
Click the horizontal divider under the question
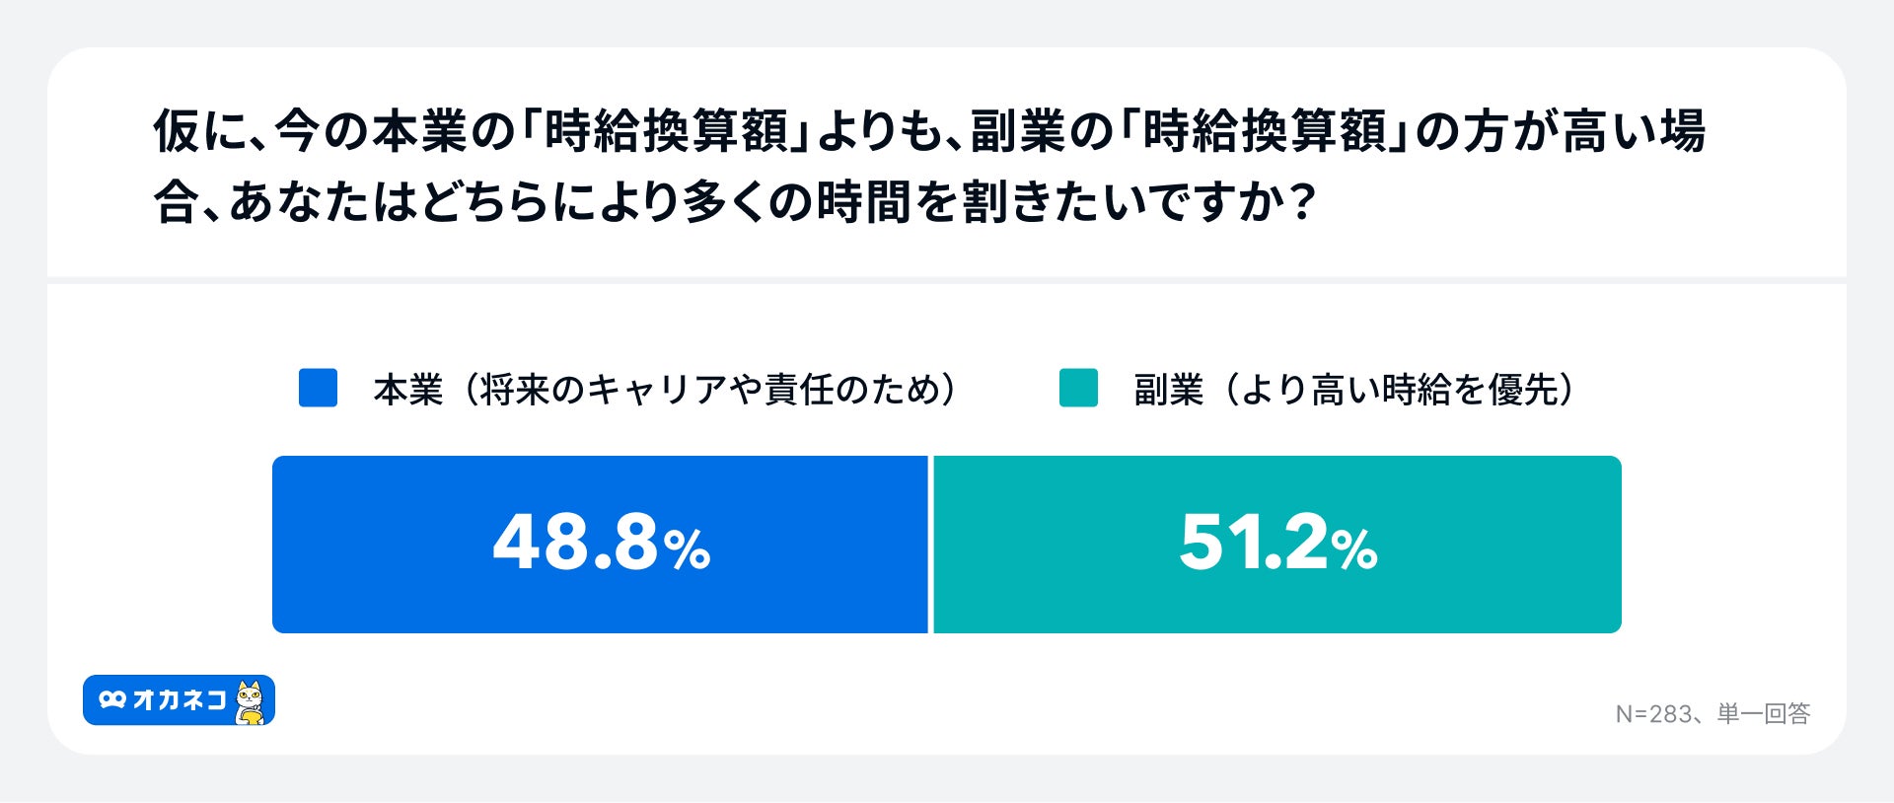coord(947,280)
